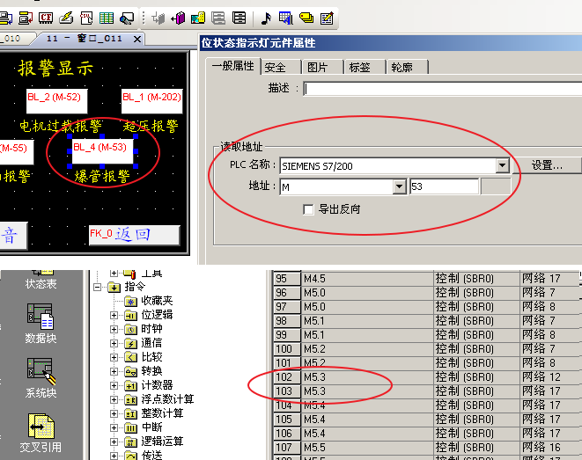Click the CF card toolbar icon

click(47, 18)
